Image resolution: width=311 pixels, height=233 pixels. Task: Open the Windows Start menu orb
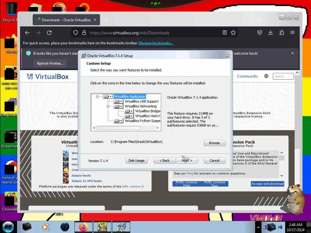pos(8,227)
